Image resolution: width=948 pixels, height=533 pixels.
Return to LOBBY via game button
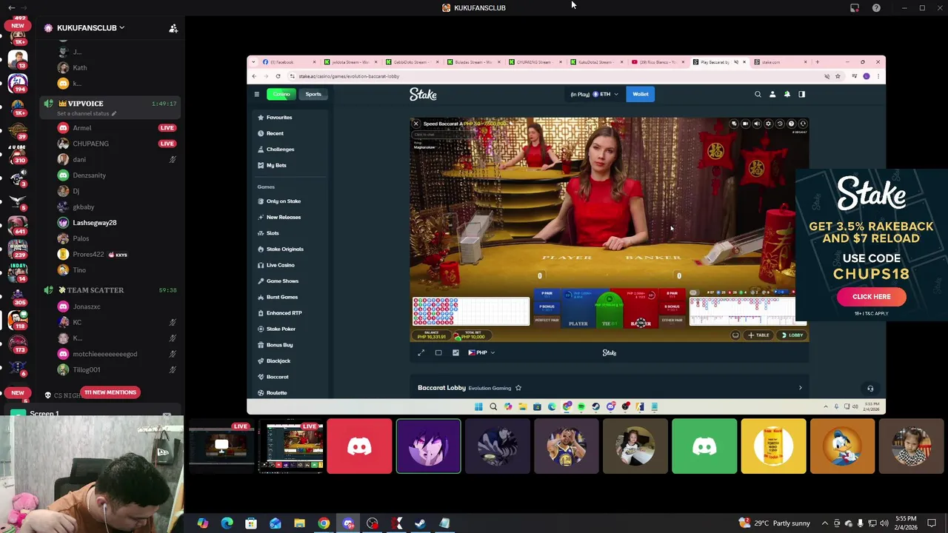click(x=792, y=335)
